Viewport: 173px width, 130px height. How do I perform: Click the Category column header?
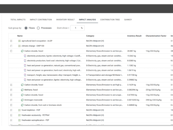[x=90, y=36]
